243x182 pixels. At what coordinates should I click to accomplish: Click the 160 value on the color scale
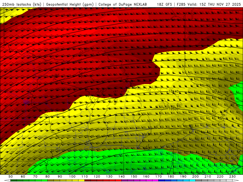(x=146, y=177)
